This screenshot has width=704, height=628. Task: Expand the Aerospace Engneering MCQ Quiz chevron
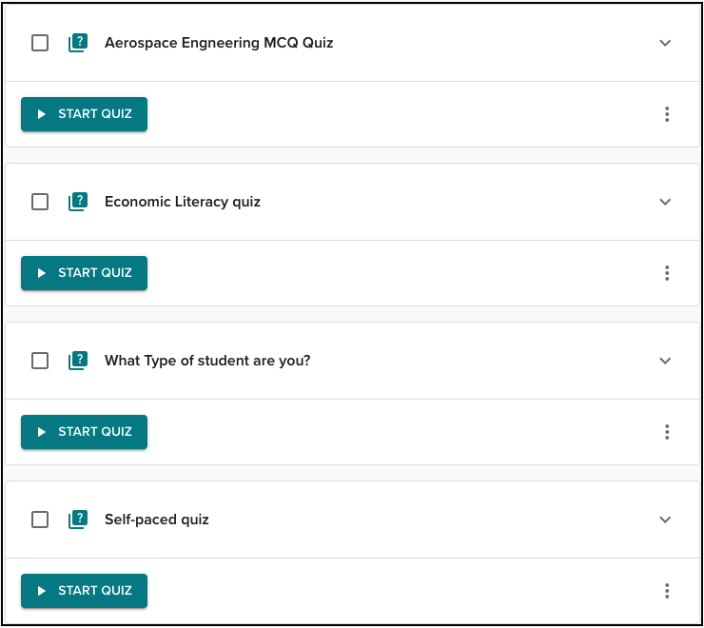tap(665, 43)
